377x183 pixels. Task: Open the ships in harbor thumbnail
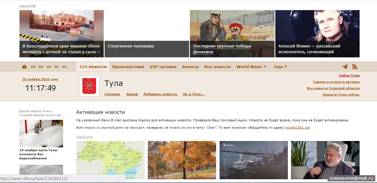(254, 160)
